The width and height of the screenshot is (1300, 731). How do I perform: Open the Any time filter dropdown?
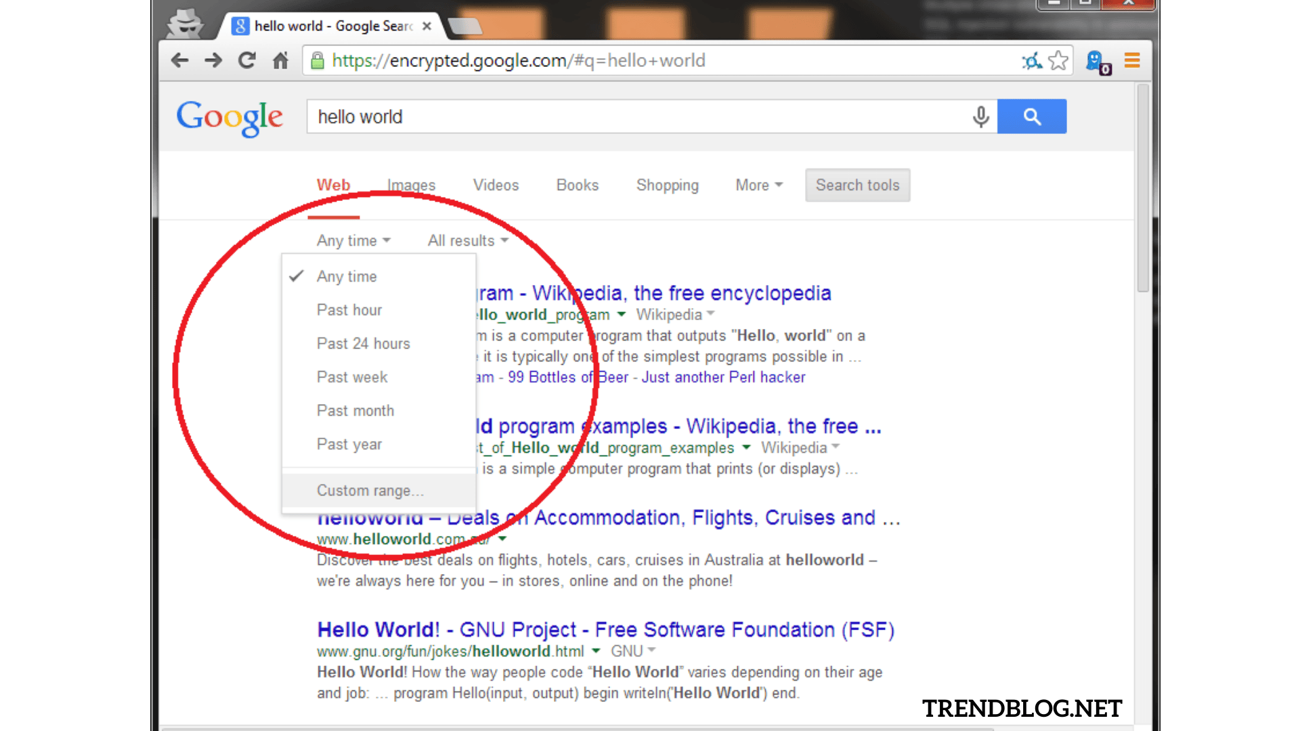(x=353, y=241)
